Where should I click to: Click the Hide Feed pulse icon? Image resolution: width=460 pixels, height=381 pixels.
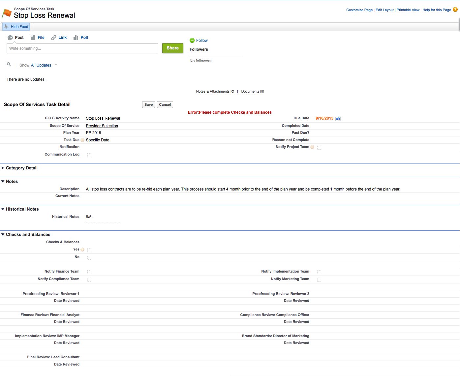[x=6, y=27]
